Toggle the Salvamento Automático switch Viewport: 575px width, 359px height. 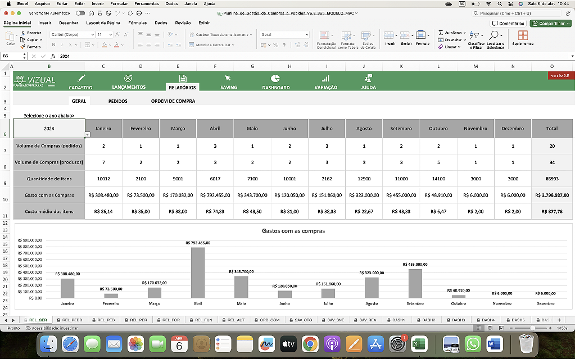80,13
